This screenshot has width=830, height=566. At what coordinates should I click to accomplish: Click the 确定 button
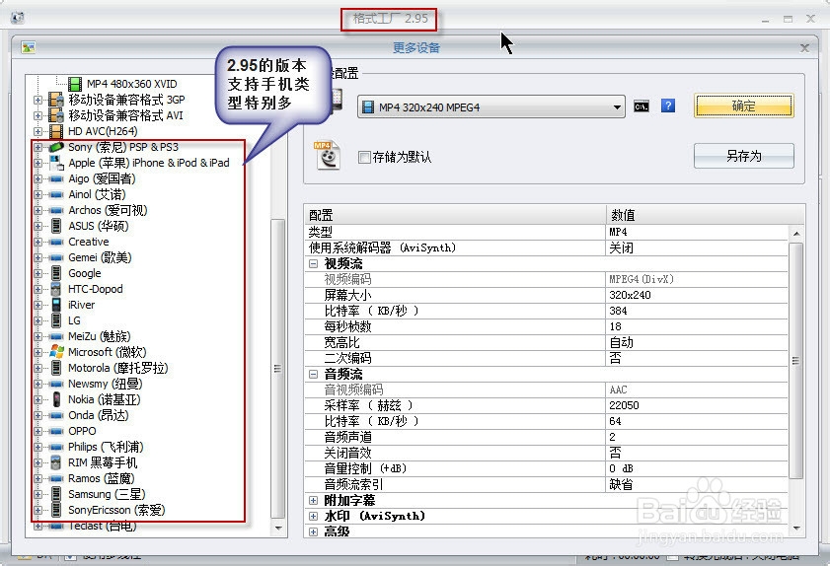744,106
